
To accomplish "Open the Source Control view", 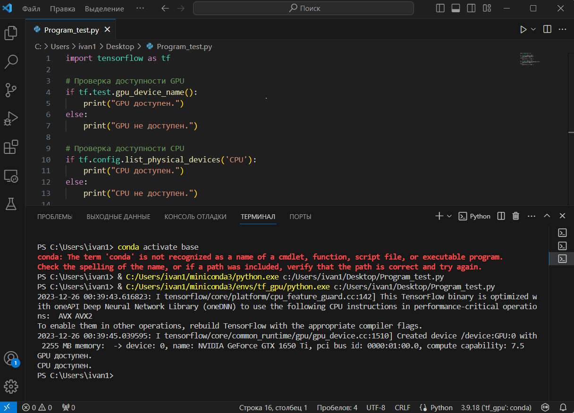I will click(x=11, y=90).
